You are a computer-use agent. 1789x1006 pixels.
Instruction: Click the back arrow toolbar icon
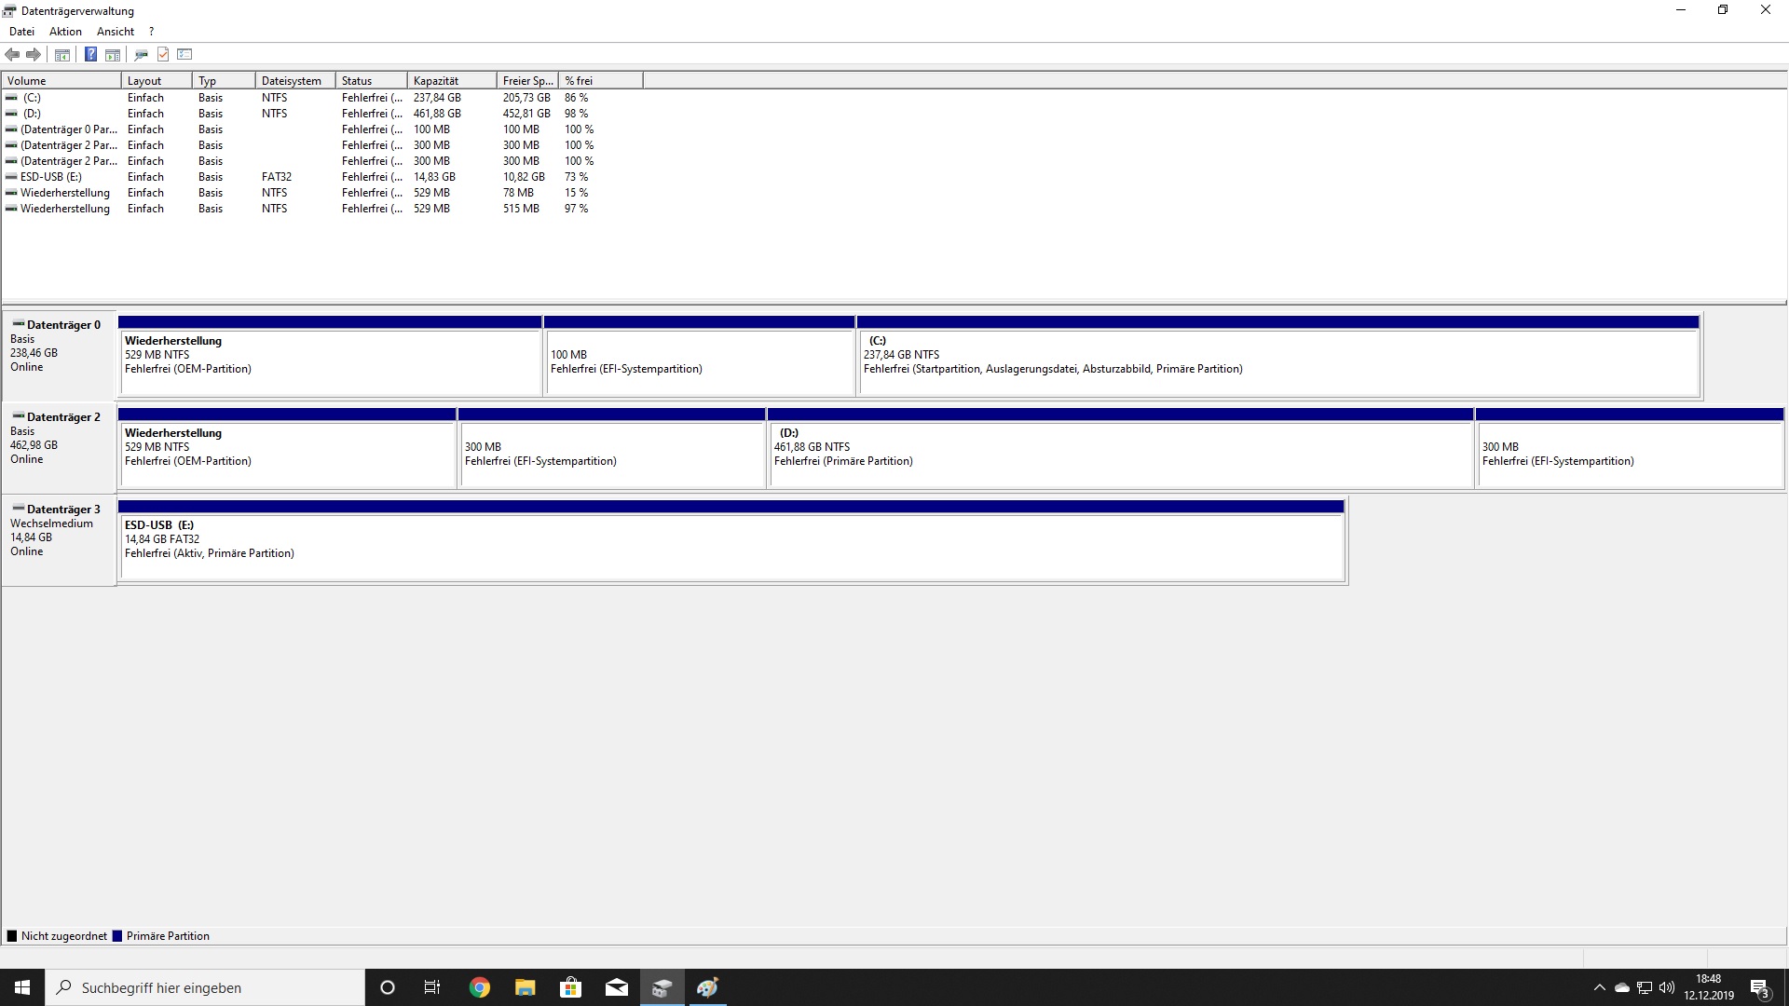coord(12,54)
